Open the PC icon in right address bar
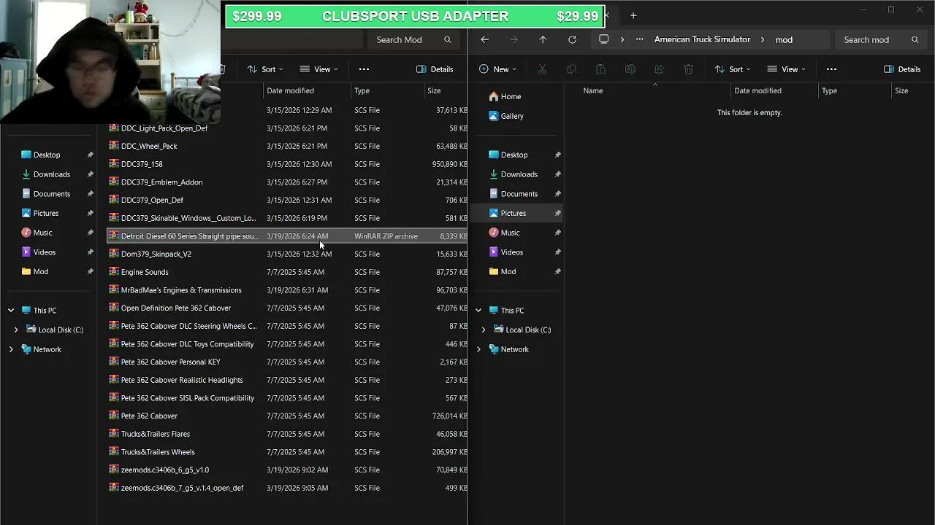 (603, 39)
